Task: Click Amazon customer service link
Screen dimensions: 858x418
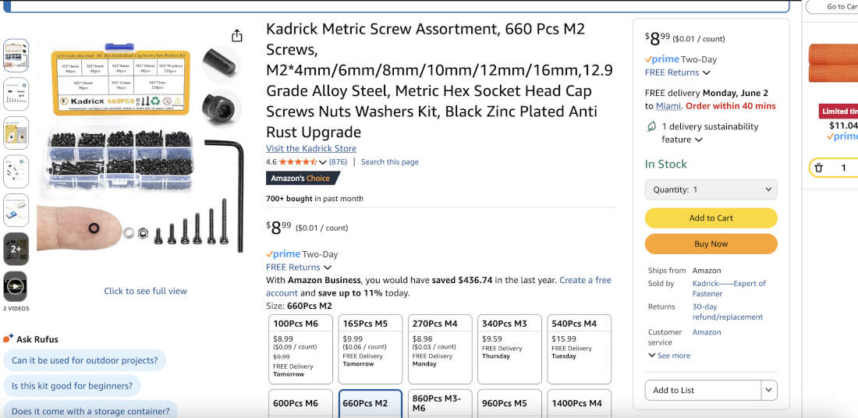Action: click(707, 332)
